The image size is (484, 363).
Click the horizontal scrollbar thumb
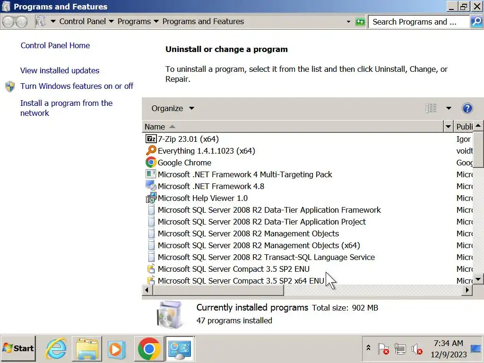click(218, 290)
